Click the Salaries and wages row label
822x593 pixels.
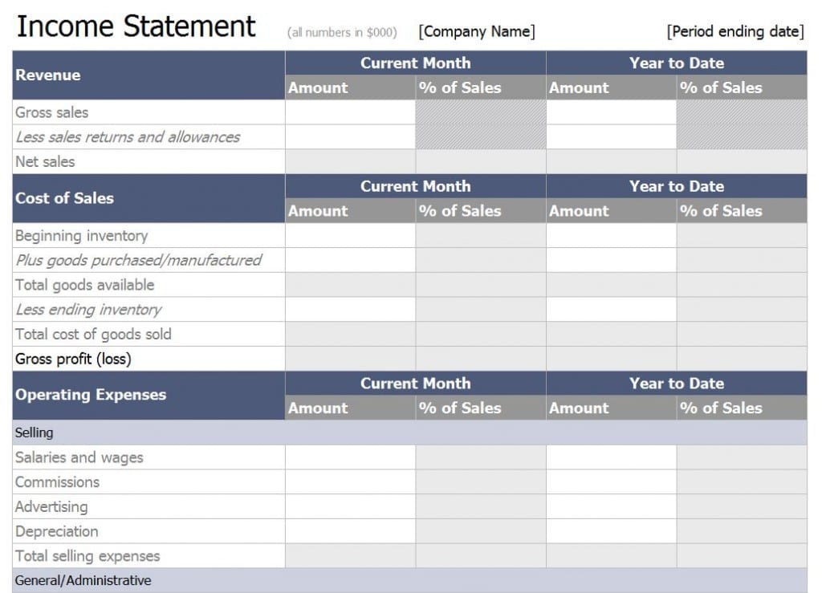tap(78, 457)
